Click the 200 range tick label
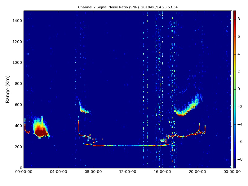The height and width of the screenshot is (186, 248). pos(18,147)
